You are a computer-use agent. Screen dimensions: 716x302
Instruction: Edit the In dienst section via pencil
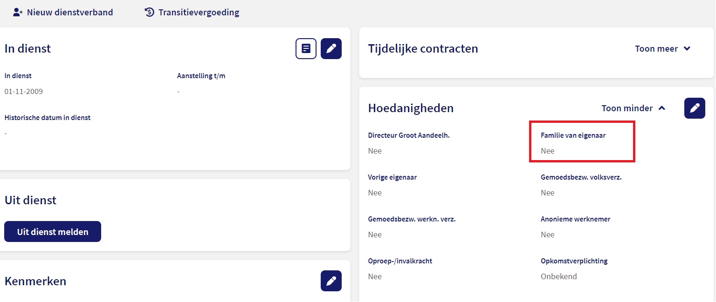331,48
